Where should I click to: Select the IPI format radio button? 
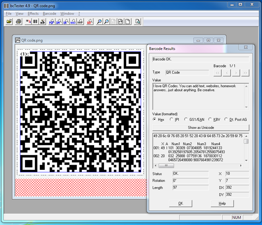click(171, 119)
